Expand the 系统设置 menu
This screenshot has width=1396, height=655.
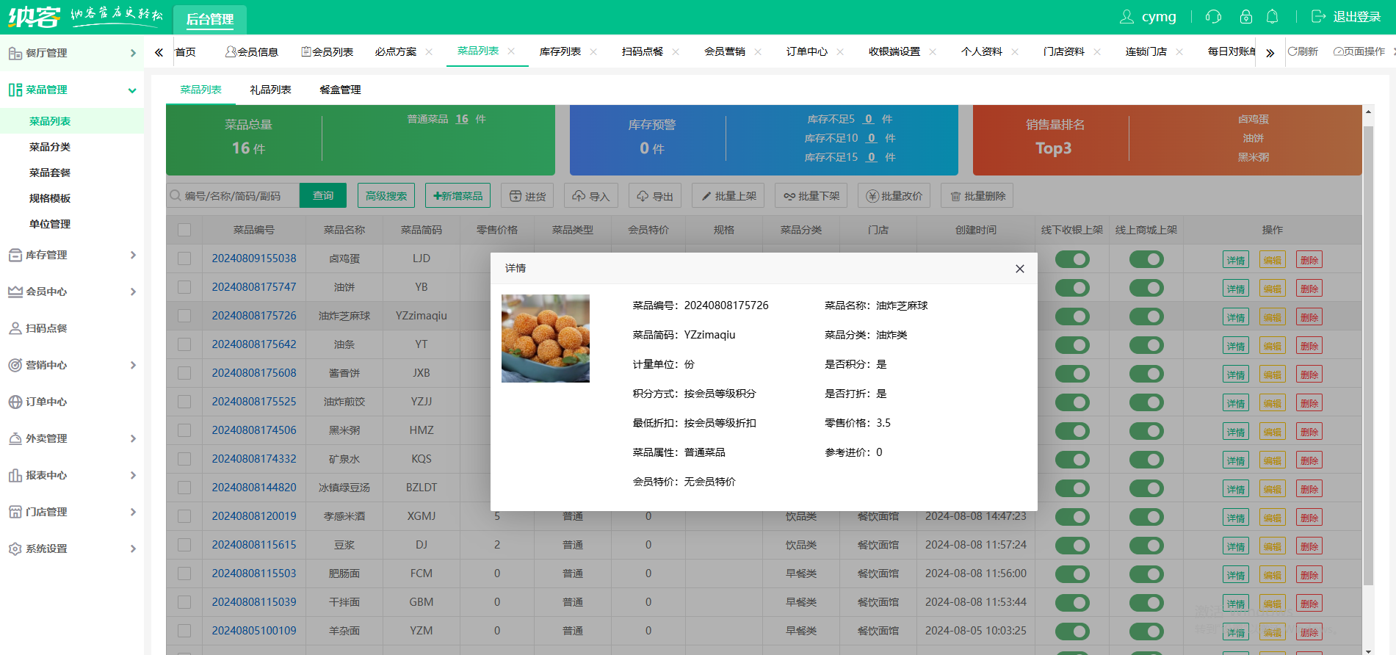(133, 549)
